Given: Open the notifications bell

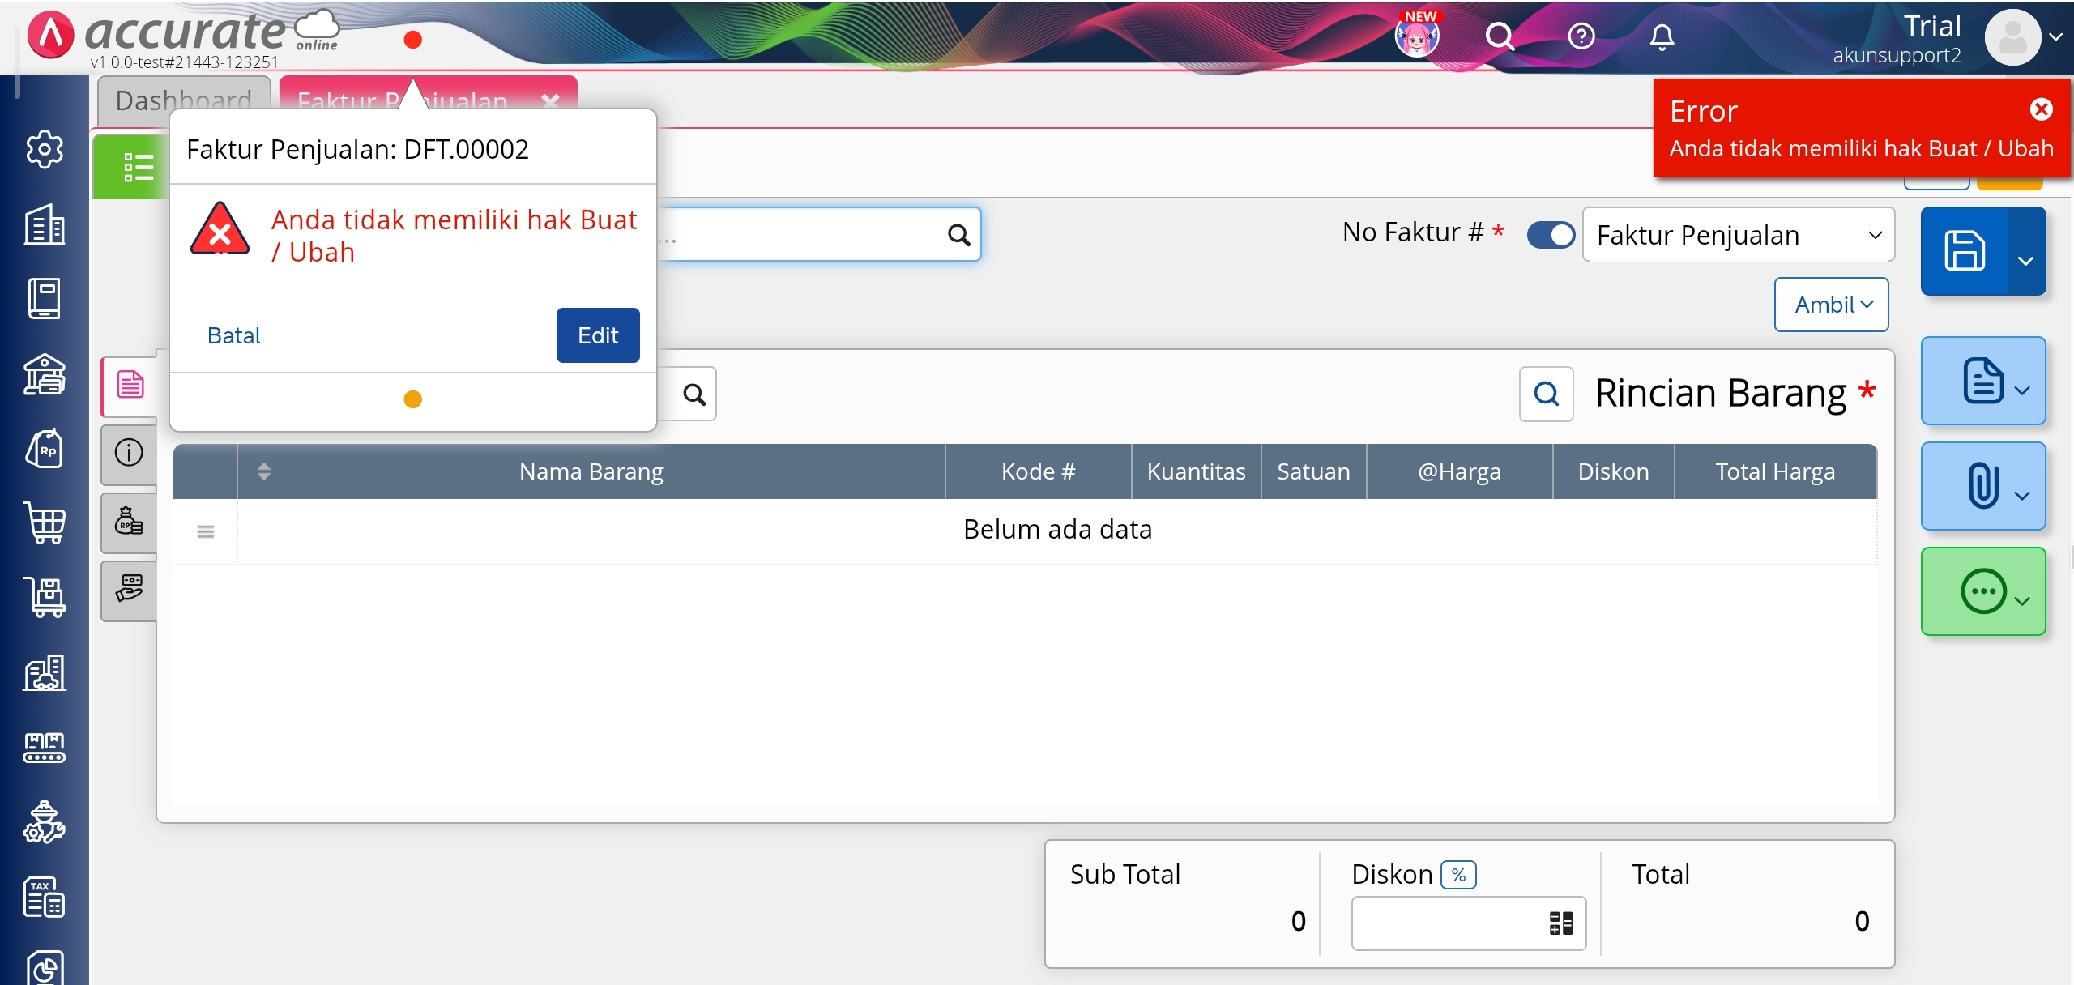Looking at the screenshot, I should pyautogui.click(x=1662, y=36).
